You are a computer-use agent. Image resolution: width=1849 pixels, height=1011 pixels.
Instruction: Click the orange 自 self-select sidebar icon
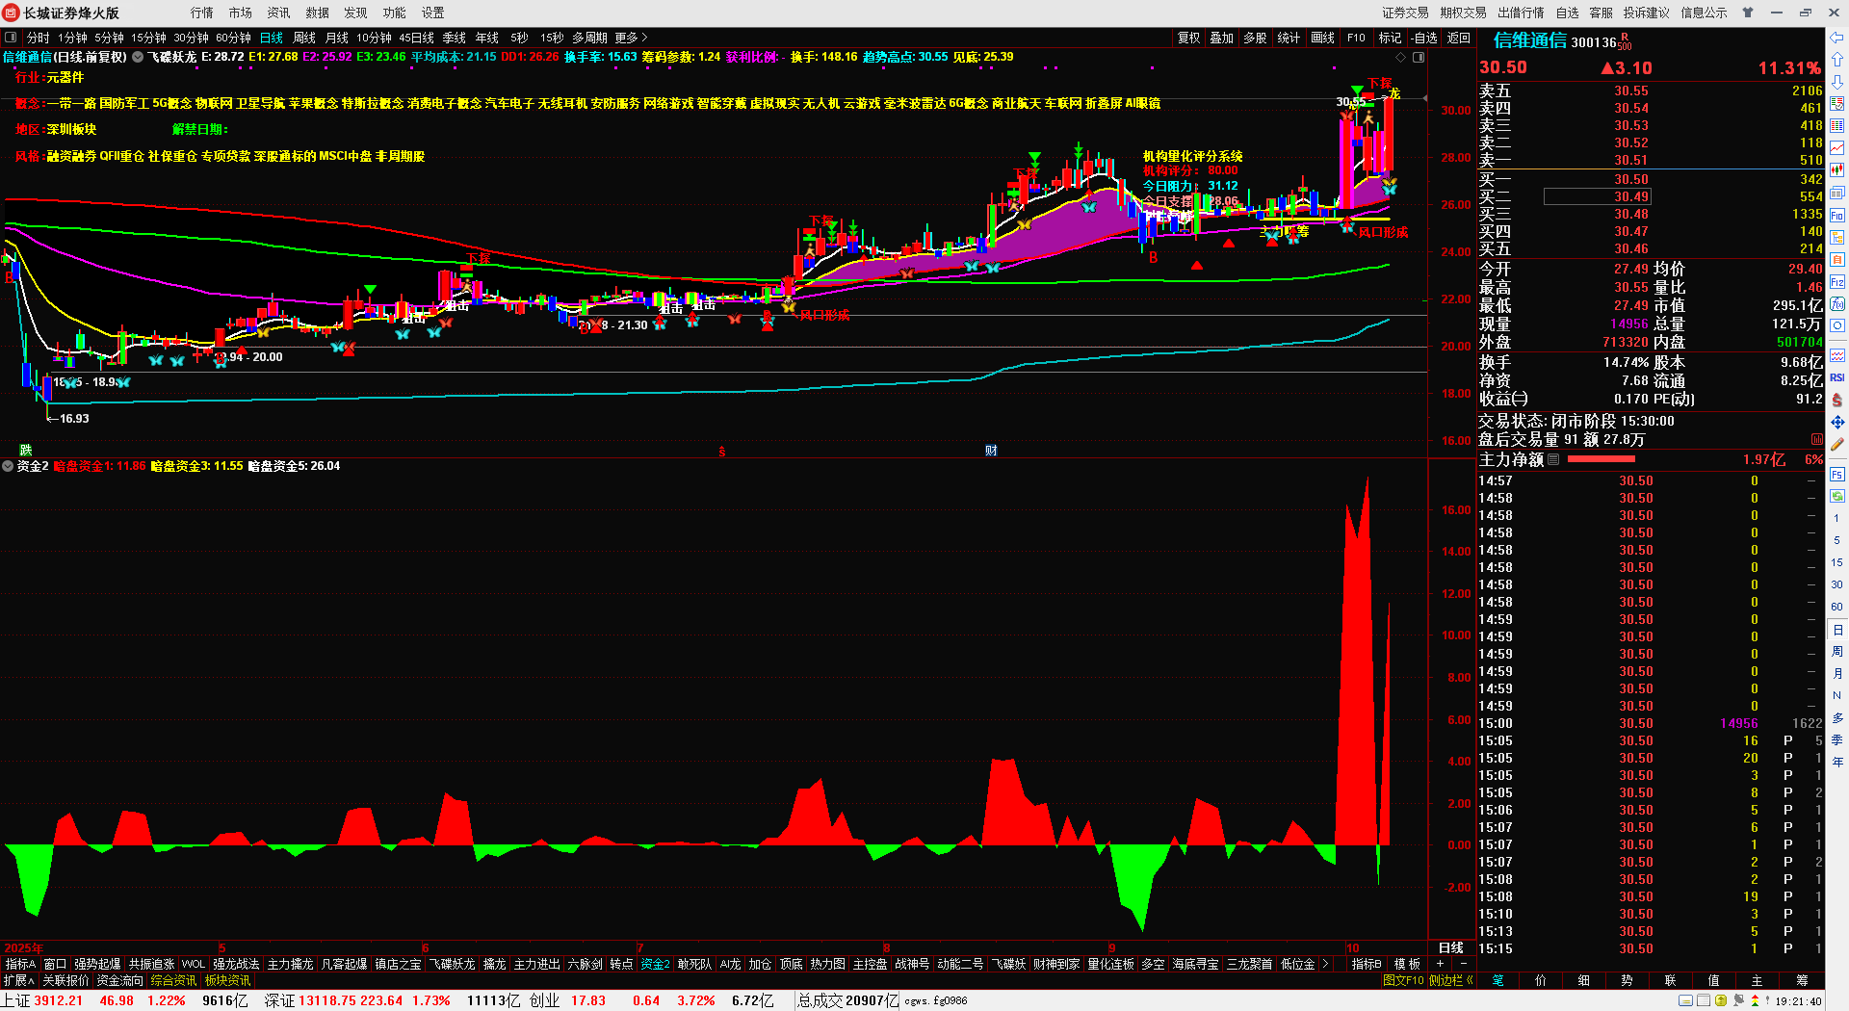[x=1837, y=259]
